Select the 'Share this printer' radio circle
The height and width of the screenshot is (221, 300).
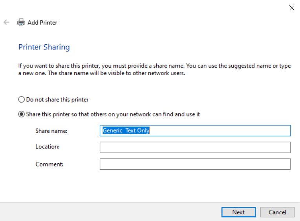pyautogui.click(x=22, y=114)
